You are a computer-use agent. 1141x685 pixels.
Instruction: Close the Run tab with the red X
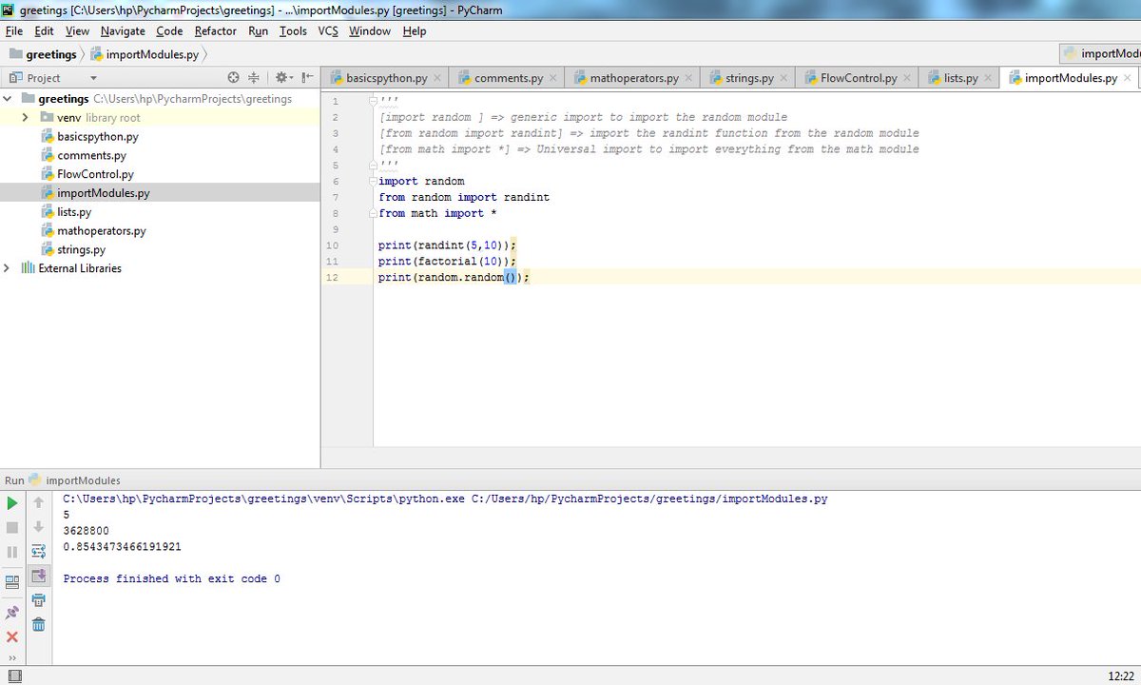coord(12,636)
